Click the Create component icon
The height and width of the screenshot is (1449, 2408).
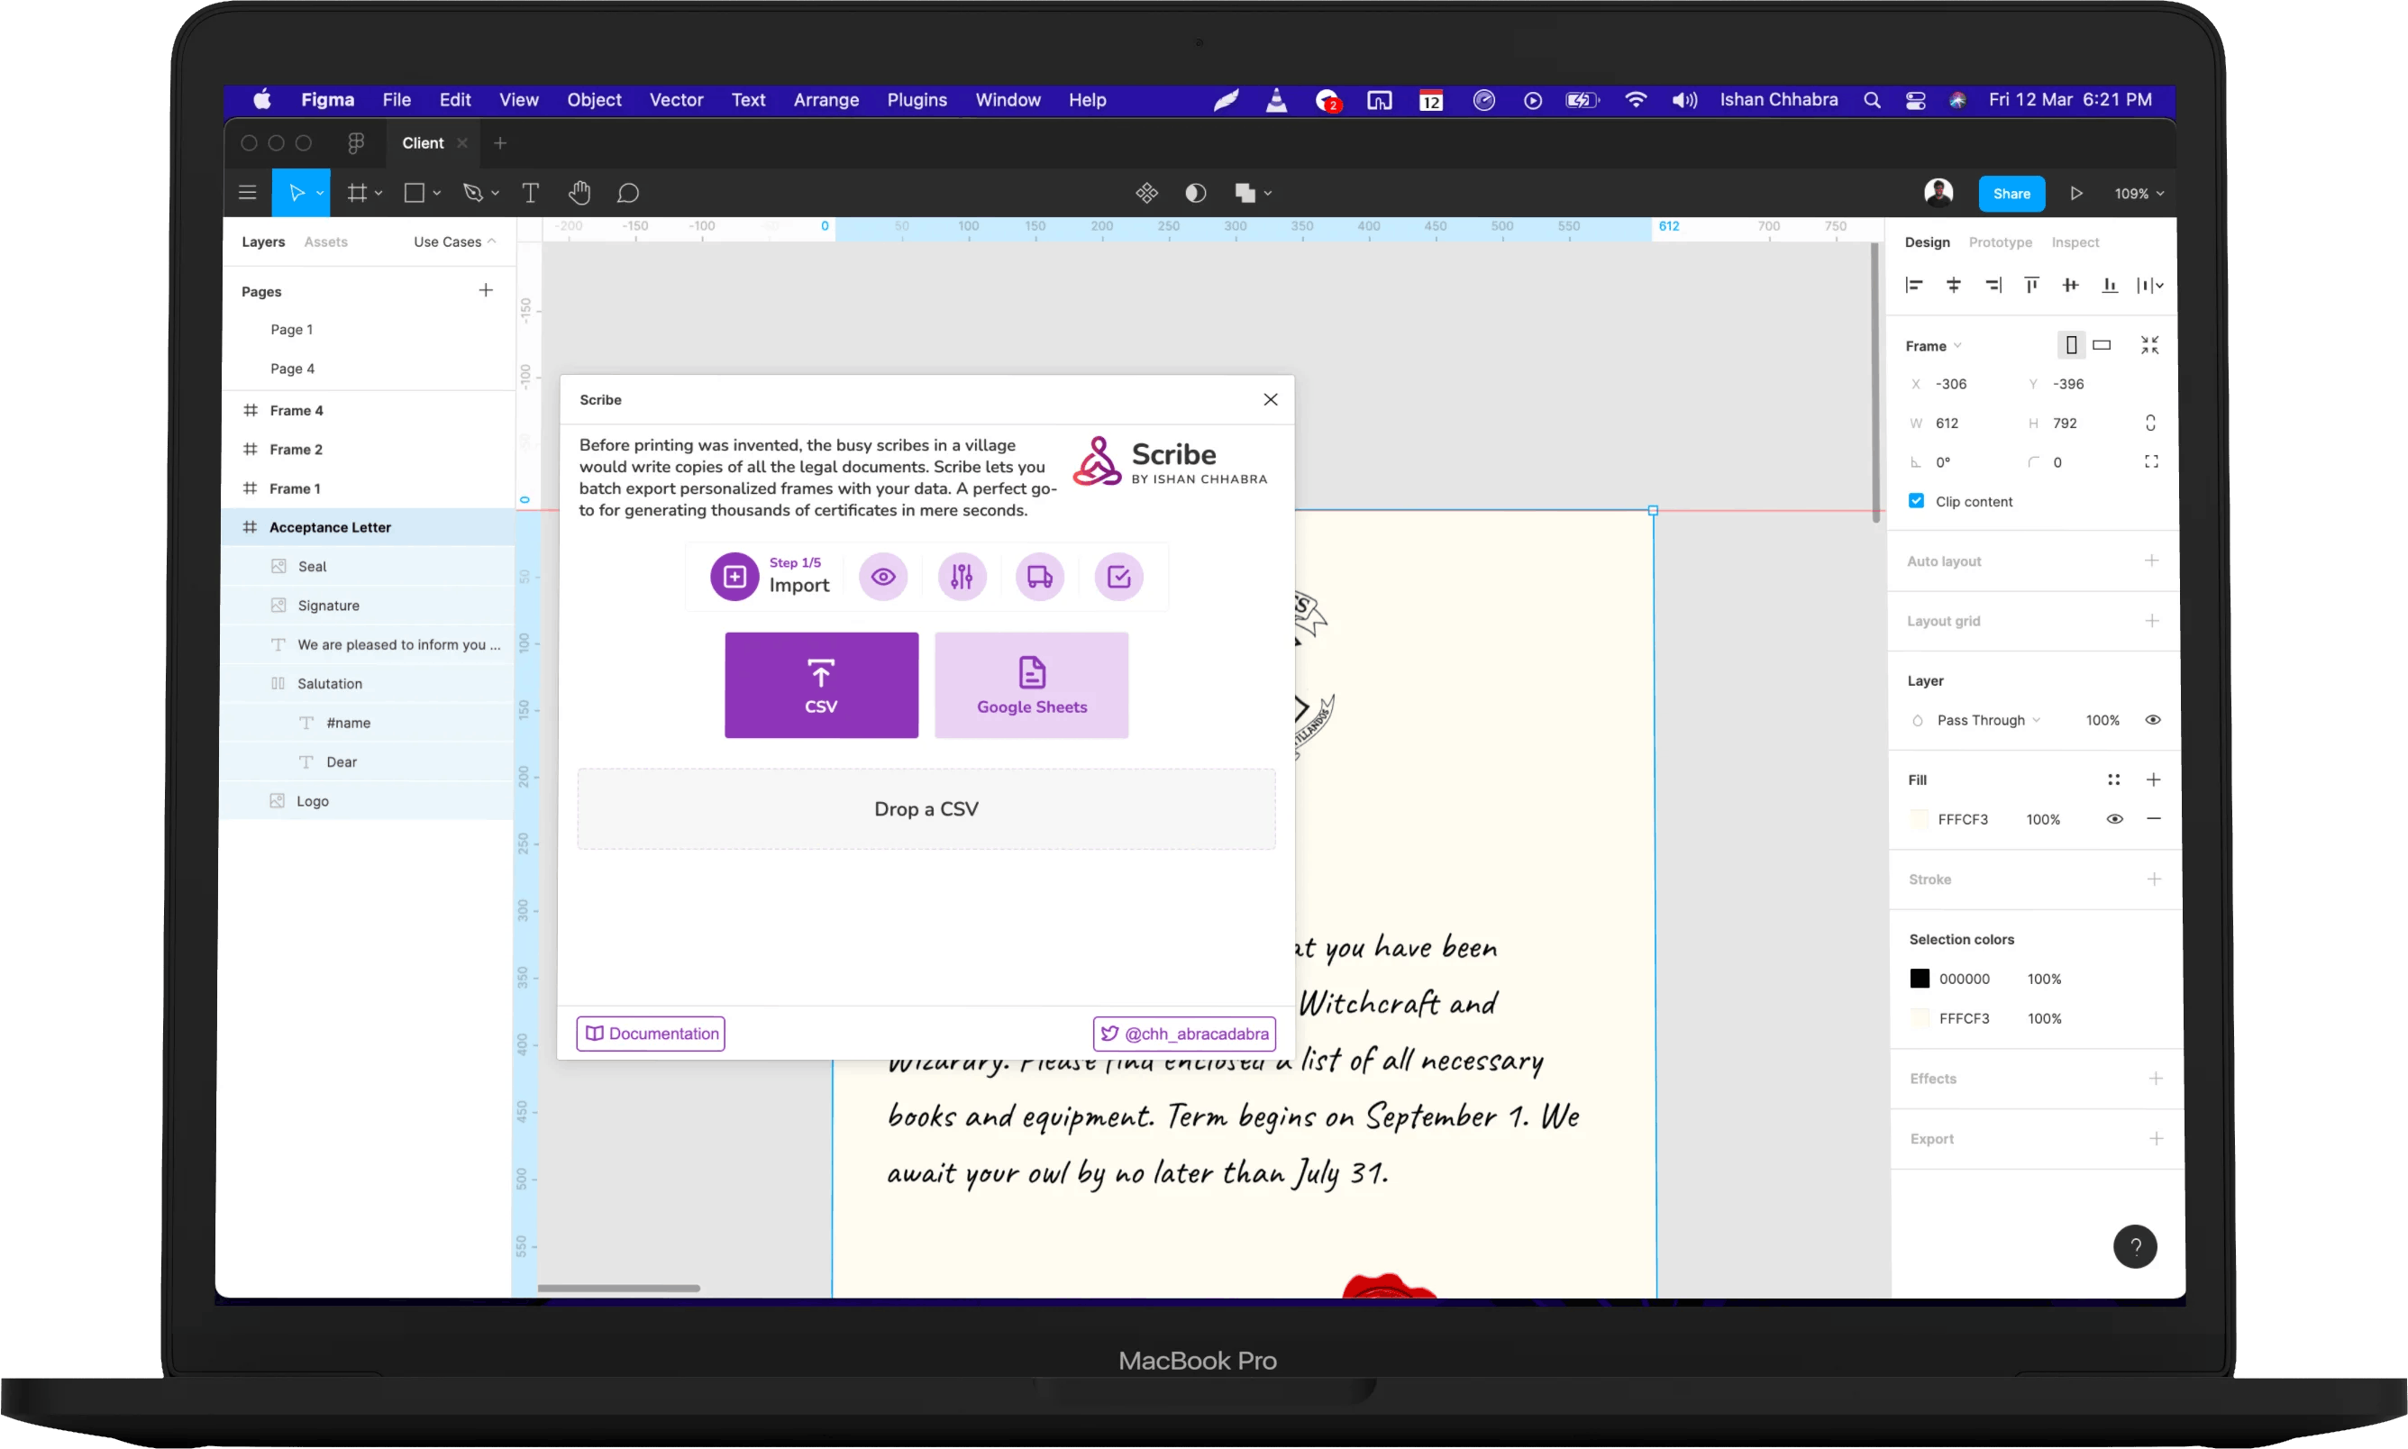click(x=1146, y=194)
